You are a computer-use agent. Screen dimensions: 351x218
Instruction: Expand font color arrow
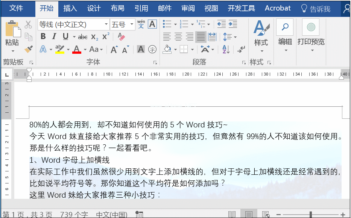(85, 50)
